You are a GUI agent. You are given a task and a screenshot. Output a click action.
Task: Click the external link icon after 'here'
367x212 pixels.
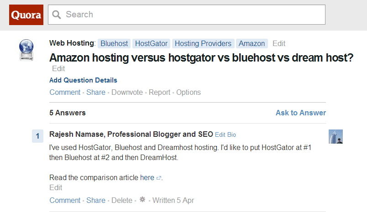tap(159, 178)
